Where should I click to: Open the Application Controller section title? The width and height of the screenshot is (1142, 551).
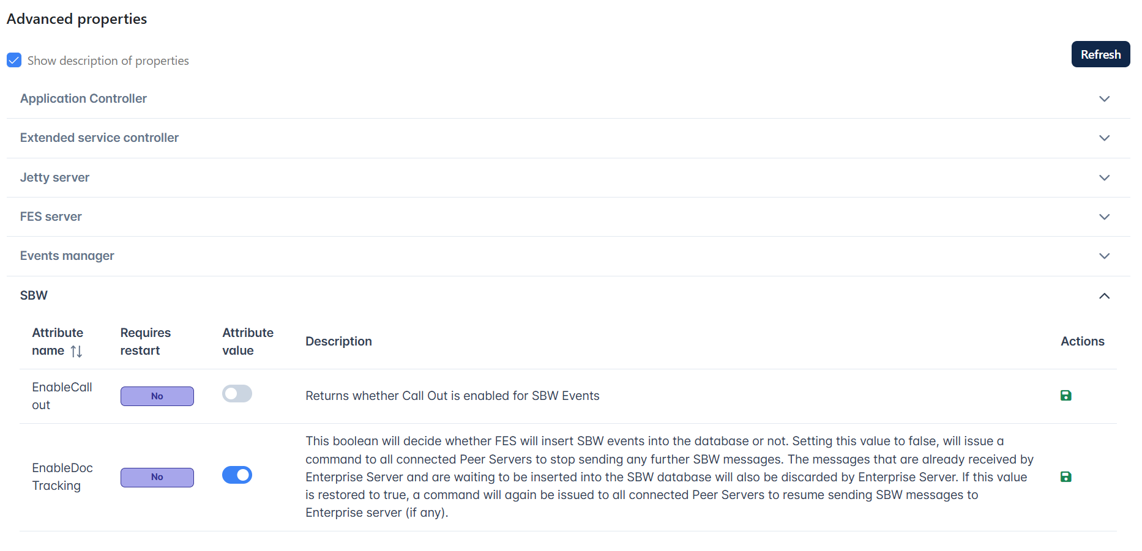pos(83,98)
